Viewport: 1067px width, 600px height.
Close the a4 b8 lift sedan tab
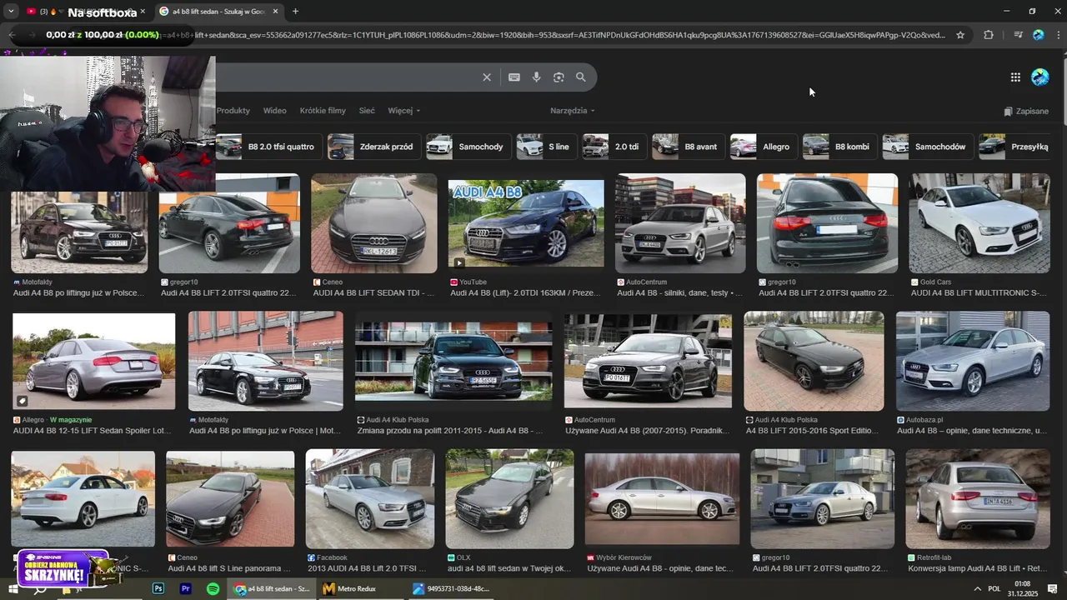pyautogui.click(x=275, y=12)
